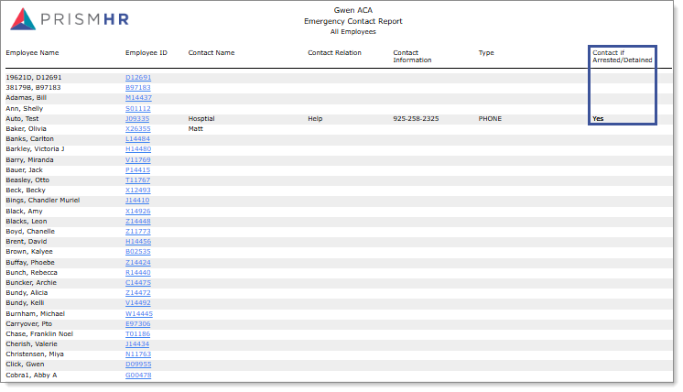The height and width of the screenshot is (392, 683).
Task: Open Becky Beck's ID X12493
Action: click(x=137, y=191)
